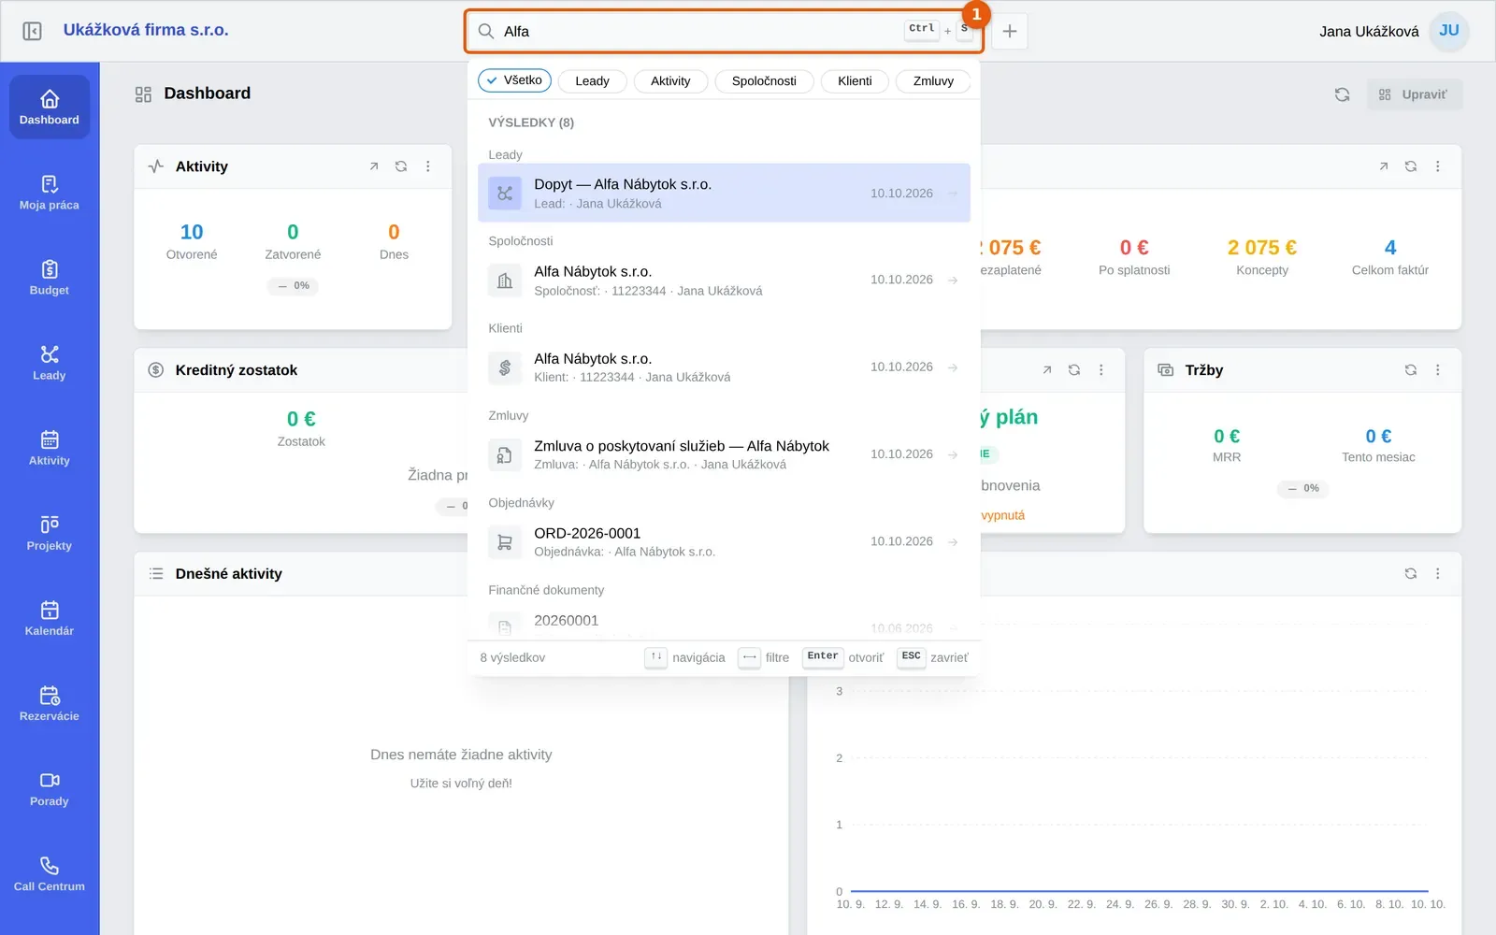Filter search results by Zmluvy
Viewport: 1496px width, 935px height.
[x=933, y=81]
